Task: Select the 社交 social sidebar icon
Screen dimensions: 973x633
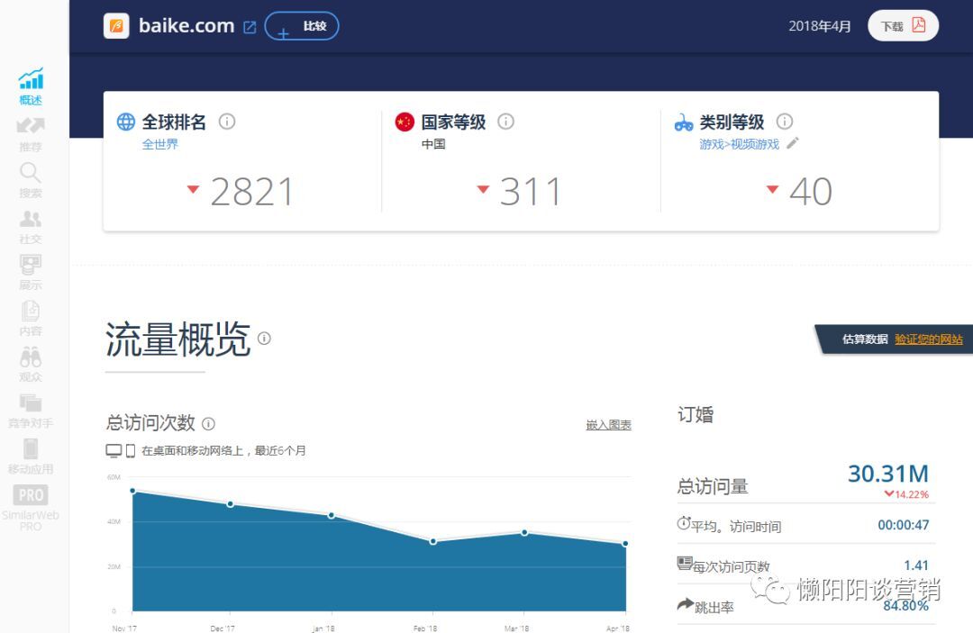Action: coord(31,218)
